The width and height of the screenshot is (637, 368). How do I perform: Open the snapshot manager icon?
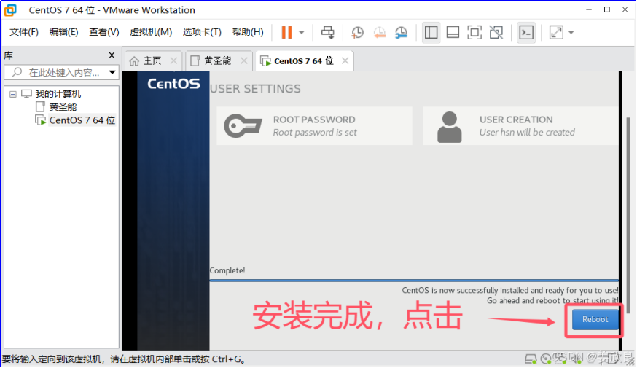click(x=401, y=33)
